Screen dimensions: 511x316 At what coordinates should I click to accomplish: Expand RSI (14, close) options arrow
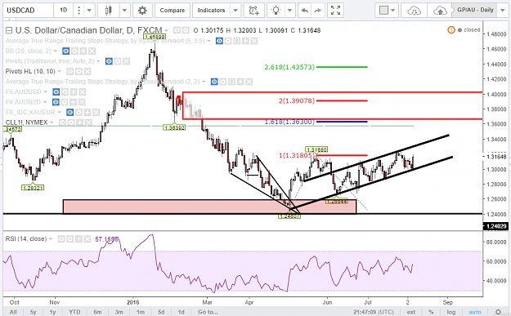51,239
